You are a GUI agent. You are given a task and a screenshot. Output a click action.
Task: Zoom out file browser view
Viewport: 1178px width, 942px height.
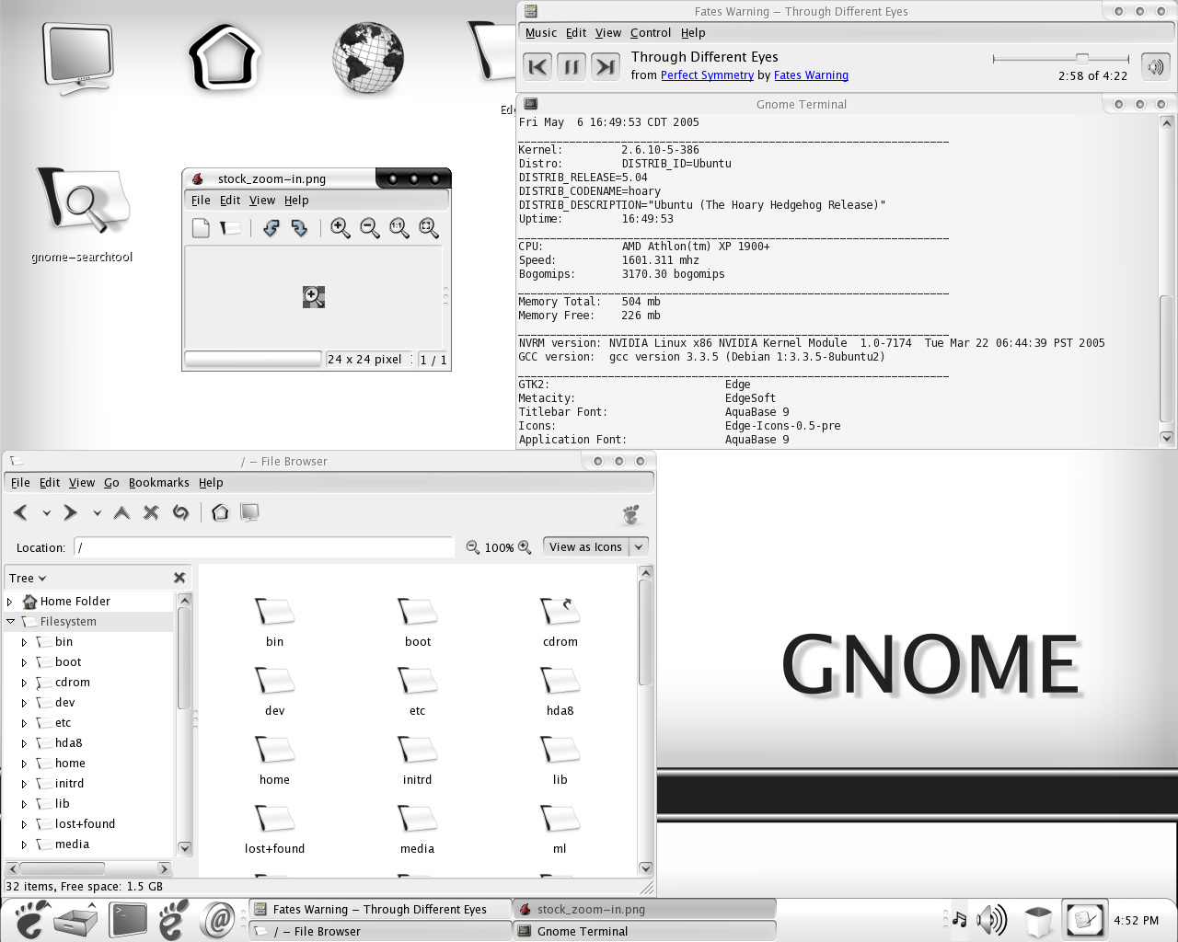pos(472,547)
